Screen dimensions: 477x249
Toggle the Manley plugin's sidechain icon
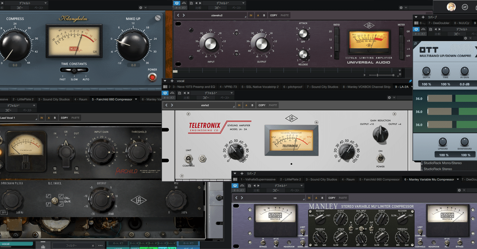pos(243,185)
